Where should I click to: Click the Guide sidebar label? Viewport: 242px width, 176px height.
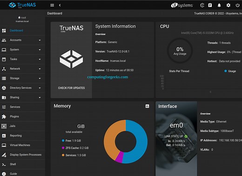click(13, 174)
